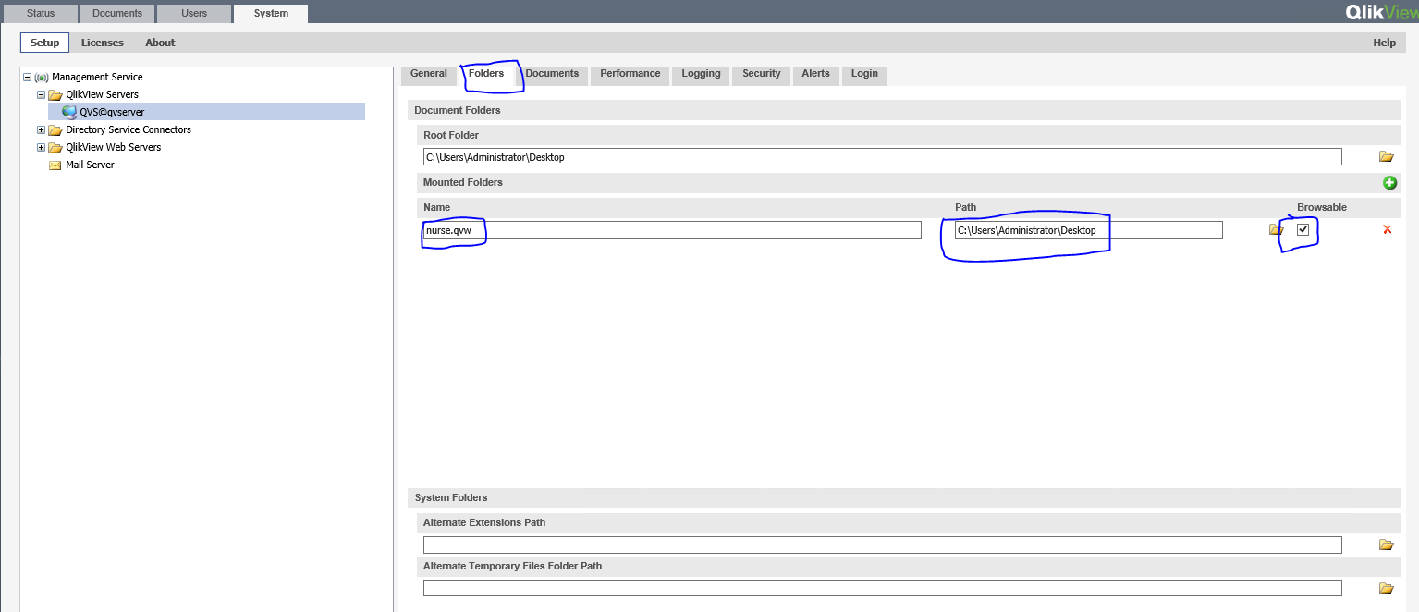Select QVS@qvserver server entry
Image resolution: width=1419 pixels, height=612 pixels.
tap(112, 112)
